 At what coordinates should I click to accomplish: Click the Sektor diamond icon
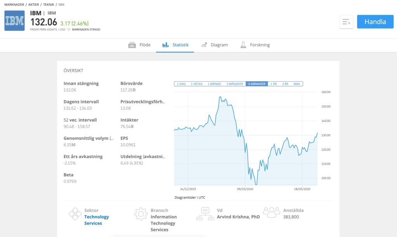tap(75, 214)
